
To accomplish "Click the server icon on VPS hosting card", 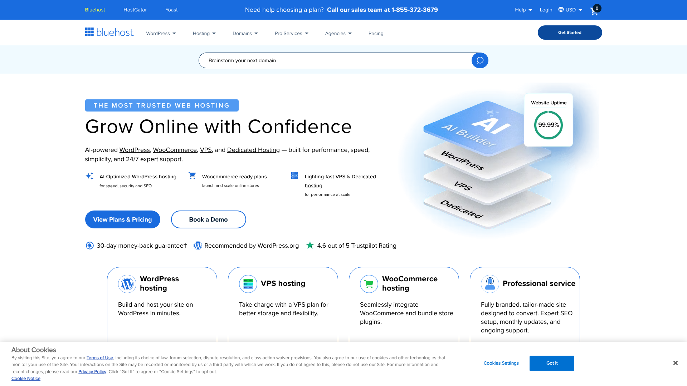I will click(x=248, y=284).
